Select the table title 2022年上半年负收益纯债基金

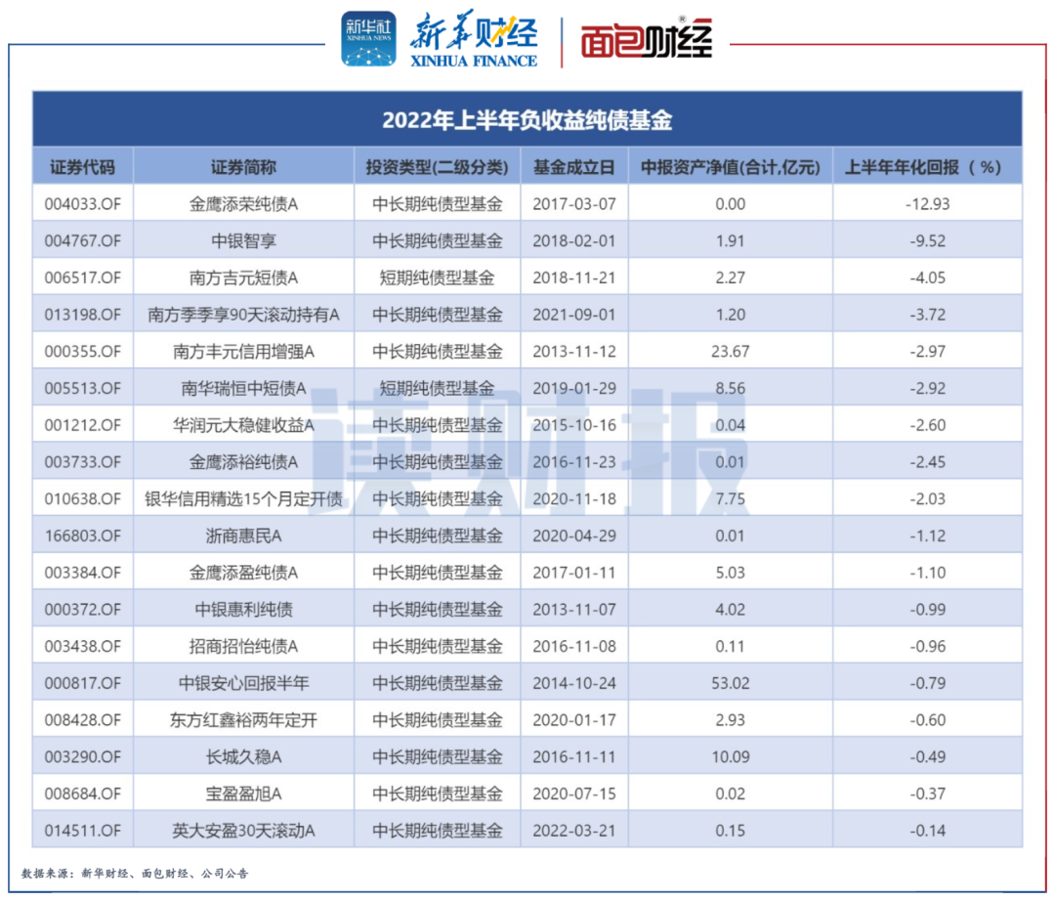click(x=527, y=120)
